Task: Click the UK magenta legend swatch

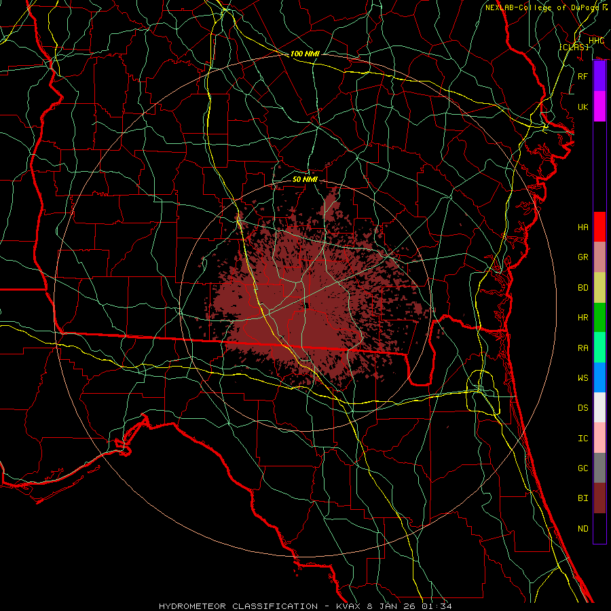Action: pyautogui.click(x=599, y=107)
